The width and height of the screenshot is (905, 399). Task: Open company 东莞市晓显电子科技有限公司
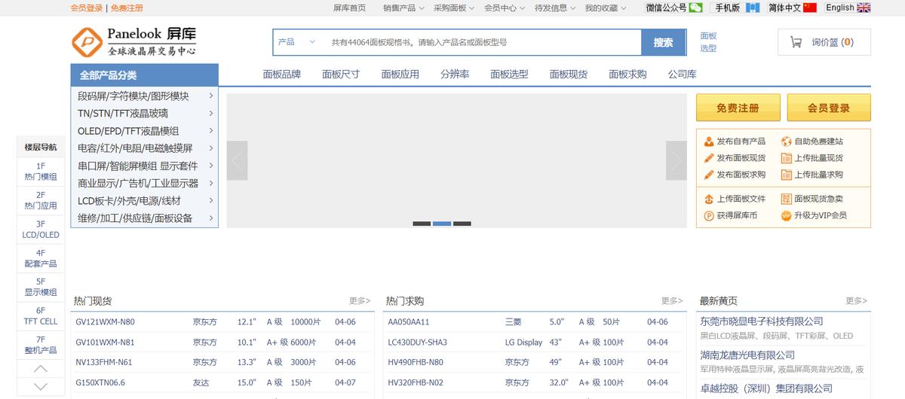coord(762,321)
